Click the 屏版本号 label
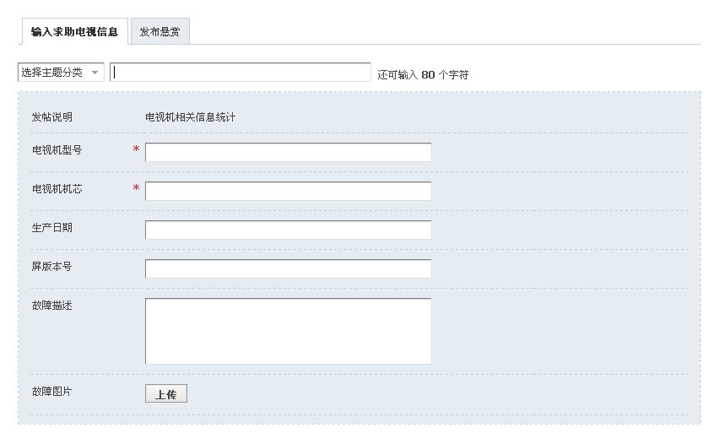This screenshot has width=708, height=433. click(52, 267)
